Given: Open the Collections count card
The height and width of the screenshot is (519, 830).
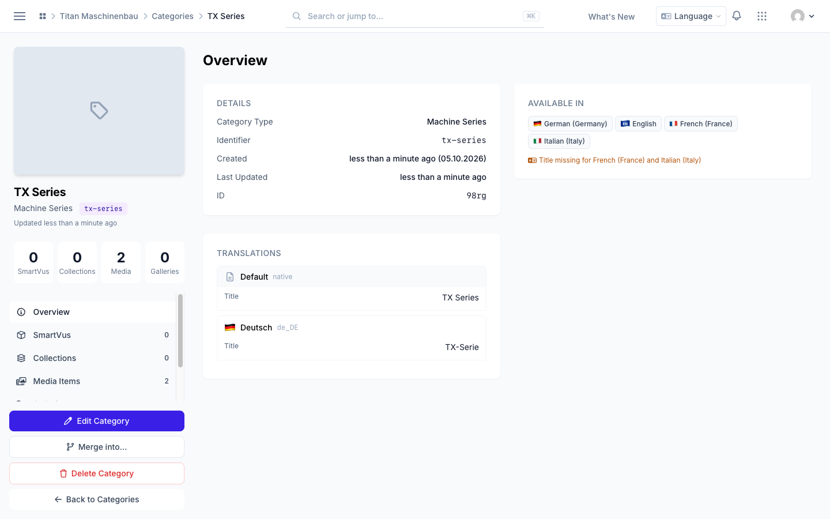Looking at the screenshot, I should point(77,262).
